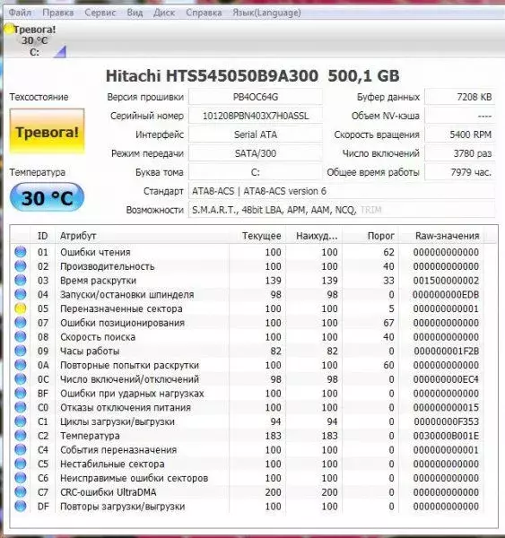Screen dimensions: 505x538
Task: Click the disk title Hitachi HTS545050B9A300
Action: pos(212,76)
